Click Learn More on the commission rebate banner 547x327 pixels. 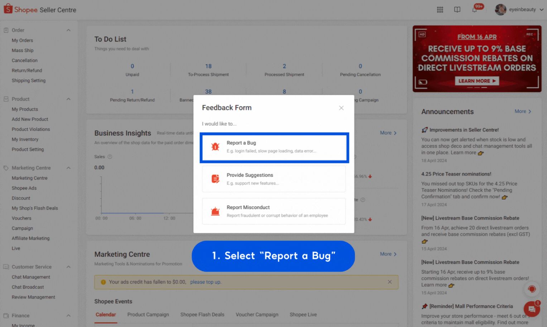click(477, 81)
